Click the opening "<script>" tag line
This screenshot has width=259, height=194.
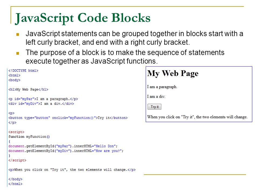[16, 132]
